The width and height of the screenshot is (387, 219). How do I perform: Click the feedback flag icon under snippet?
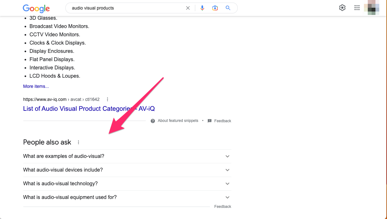[210, 121]
